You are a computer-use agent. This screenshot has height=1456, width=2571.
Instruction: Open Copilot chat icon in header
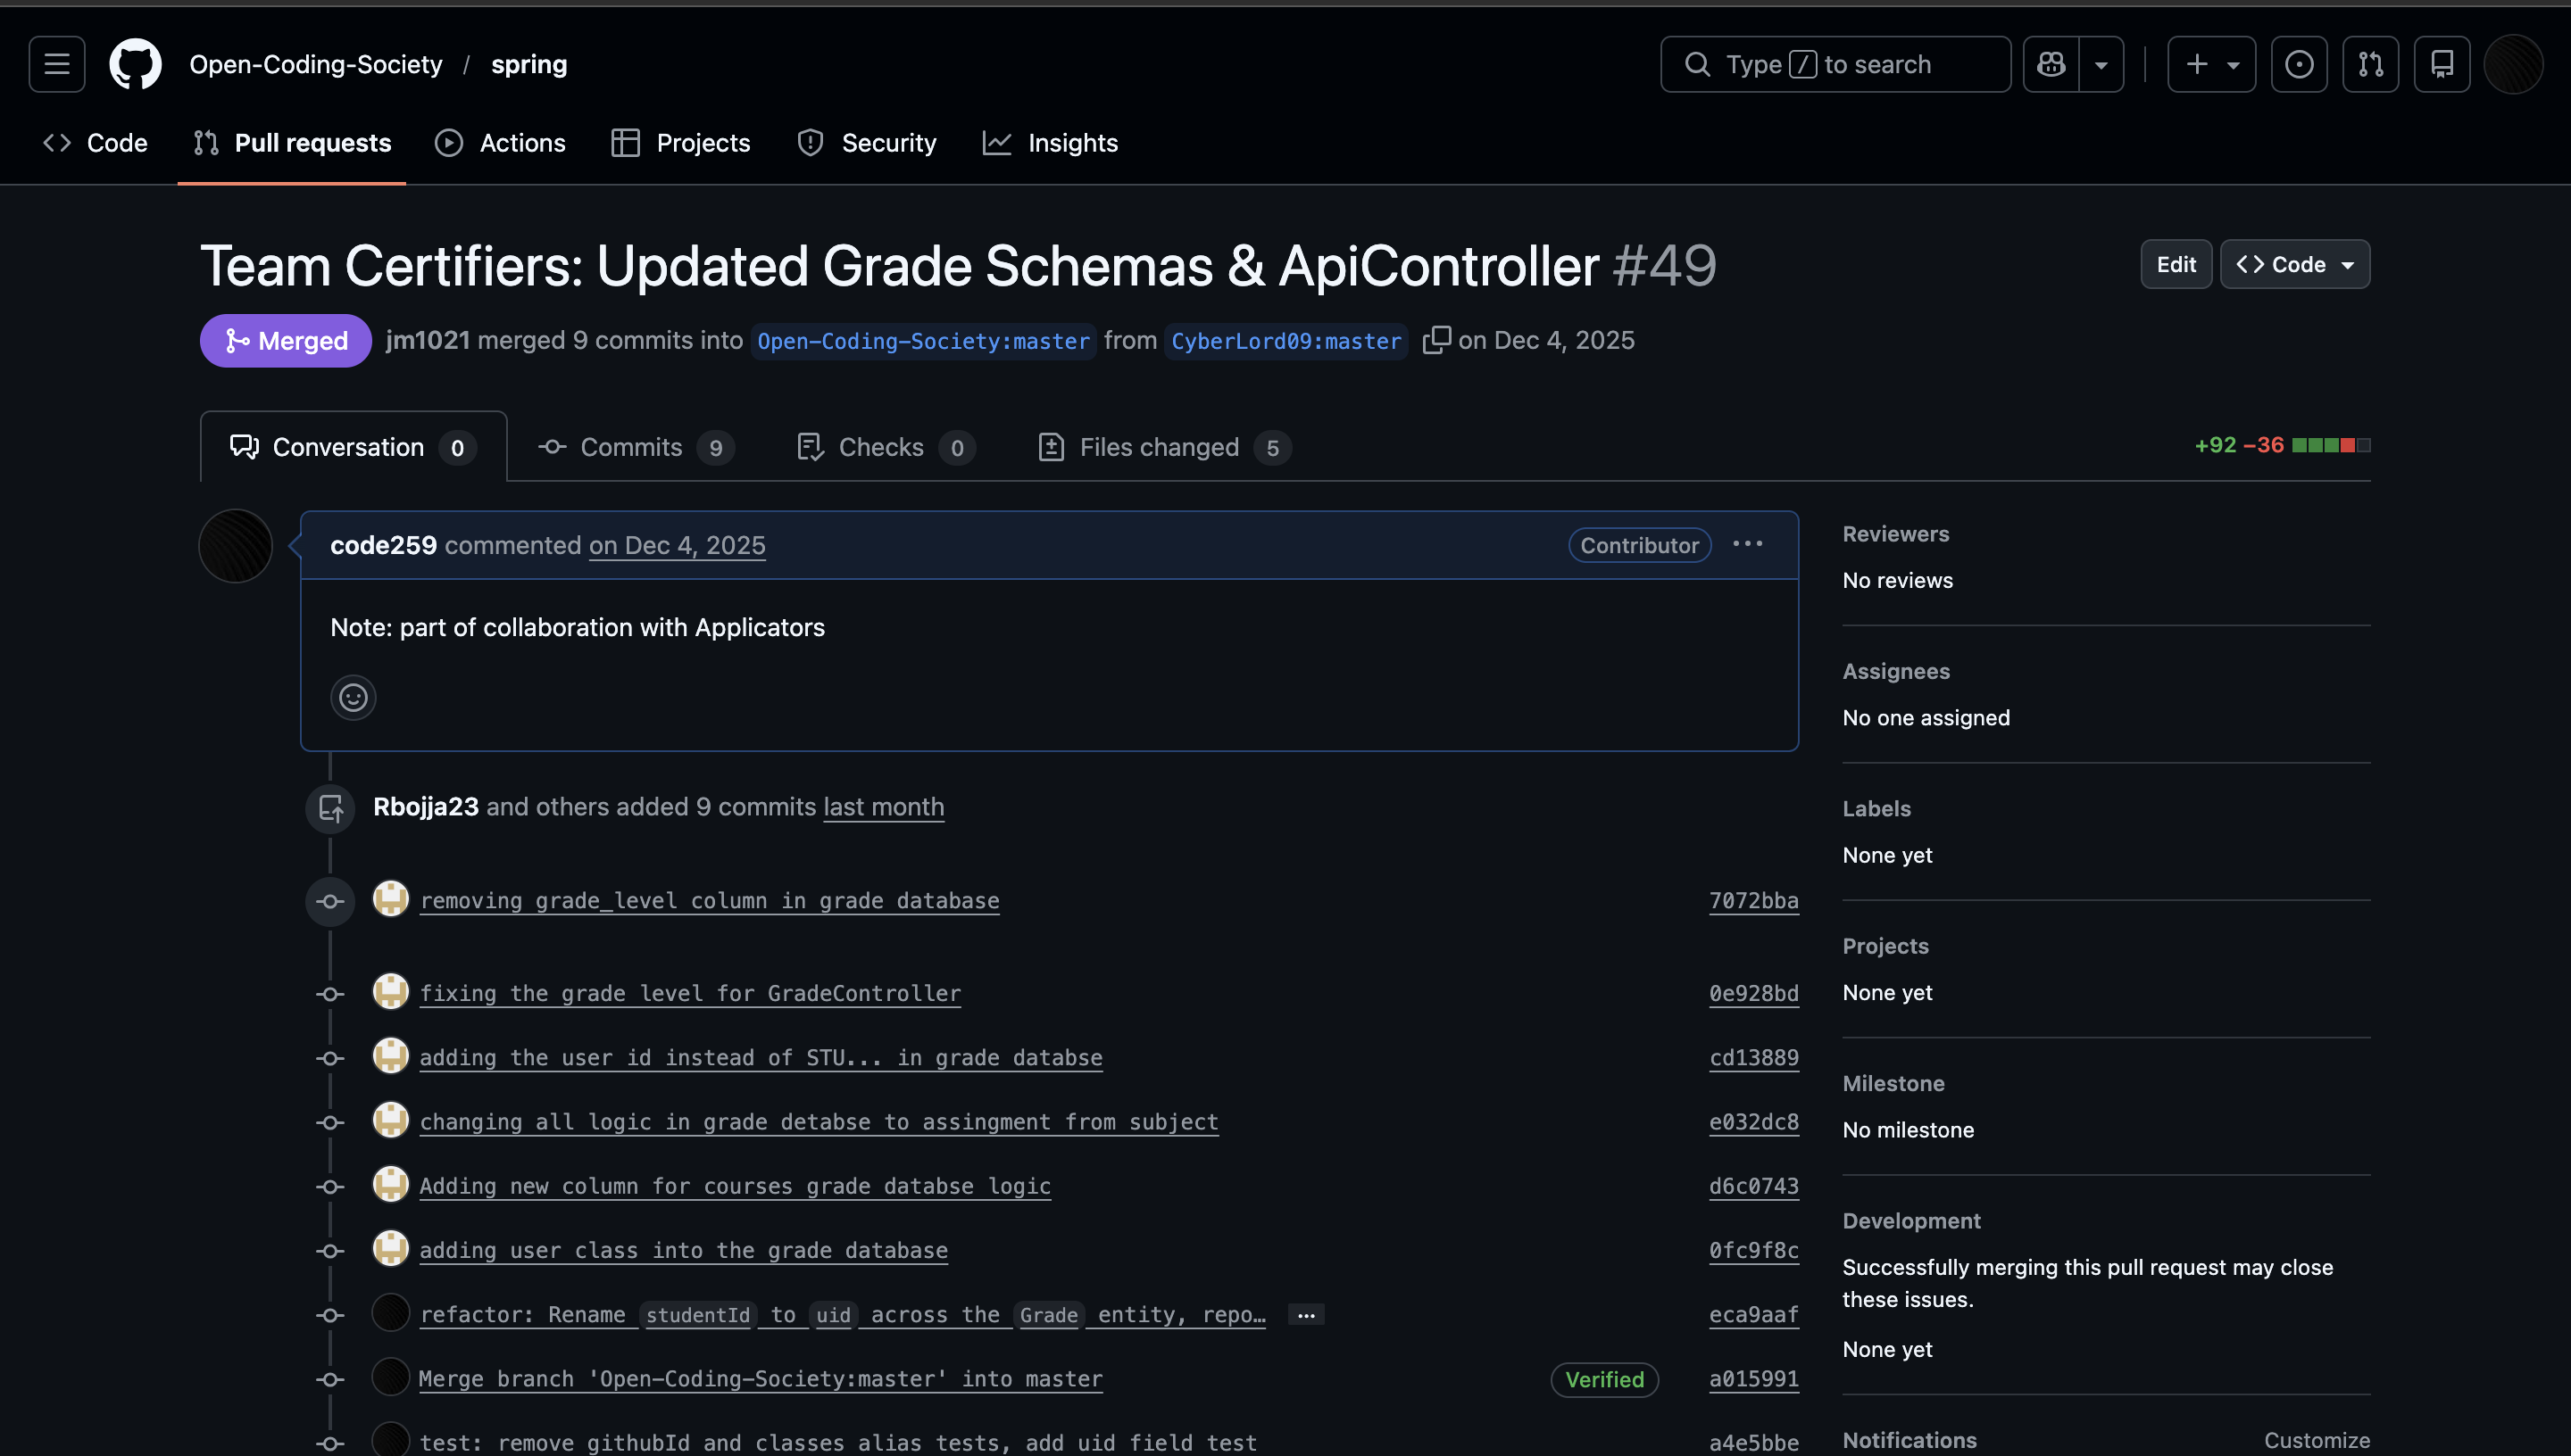2051,64
